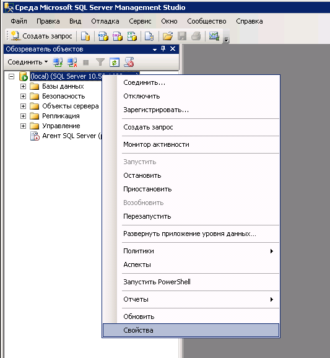
Task: Select the Безопасность tree item
Action: (64, 96)
